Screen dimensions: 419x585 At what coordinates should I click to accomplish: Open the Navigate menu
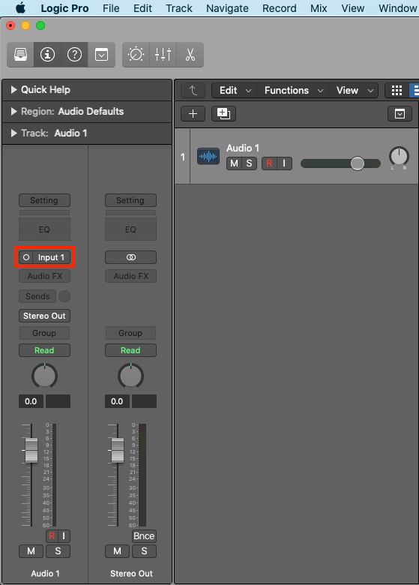(x=227, y=8)
